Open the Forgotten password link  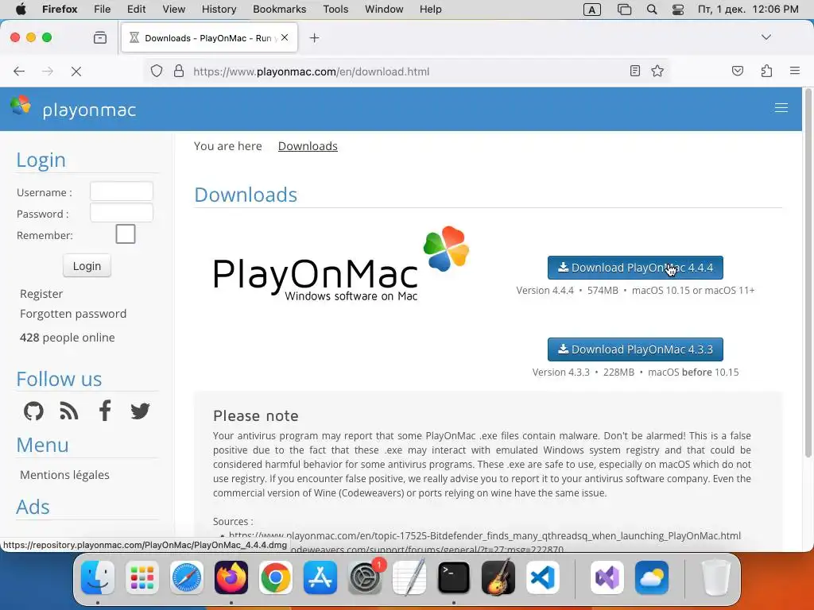[x=73, y=314]
